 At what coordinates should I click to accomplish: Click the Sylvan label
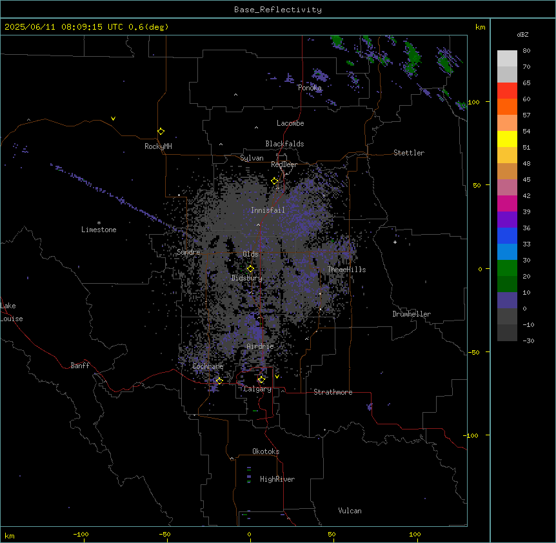[x=252, y=158]
